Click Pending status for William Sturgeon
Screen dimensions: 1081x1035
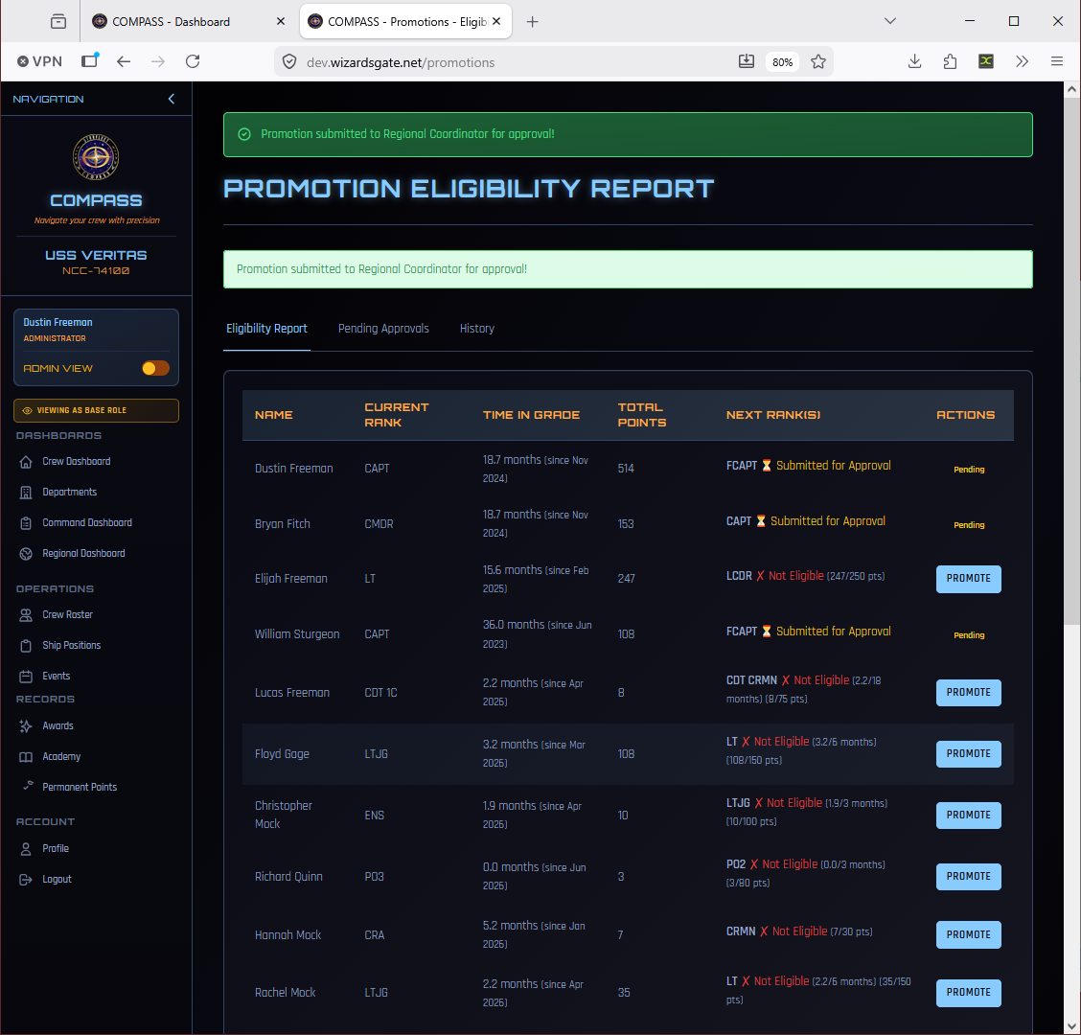point(969,635)
